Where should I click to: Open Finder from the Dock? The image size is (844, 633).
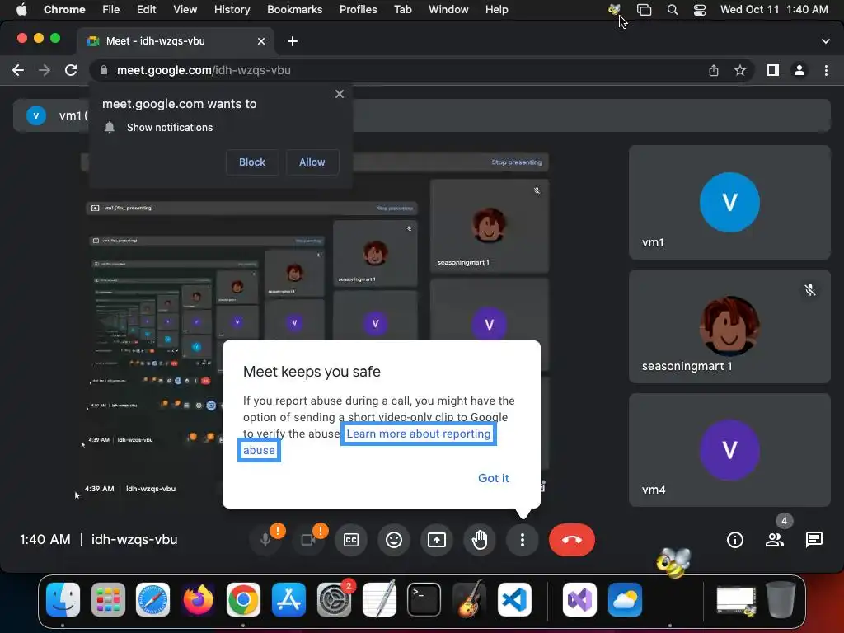63,599
